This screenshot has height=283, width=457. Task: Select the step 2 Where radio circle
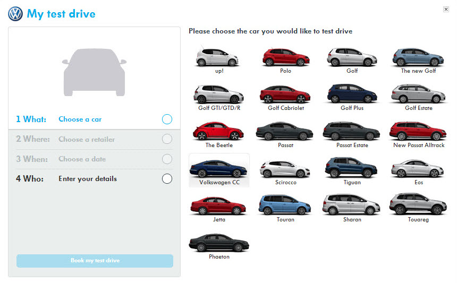[167, 139]
